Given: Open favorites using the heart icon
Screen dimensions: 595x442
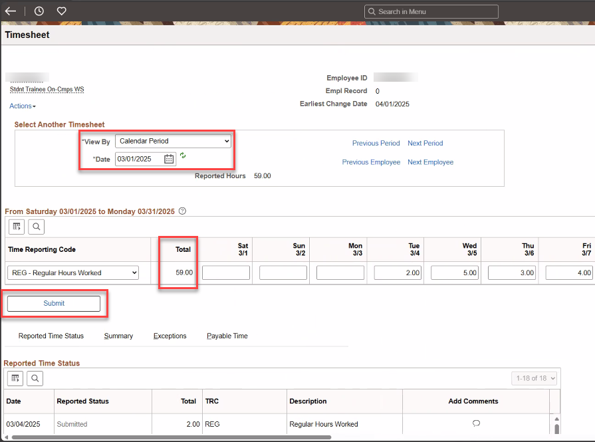Looking at the screenshot, I should point(60,11).
